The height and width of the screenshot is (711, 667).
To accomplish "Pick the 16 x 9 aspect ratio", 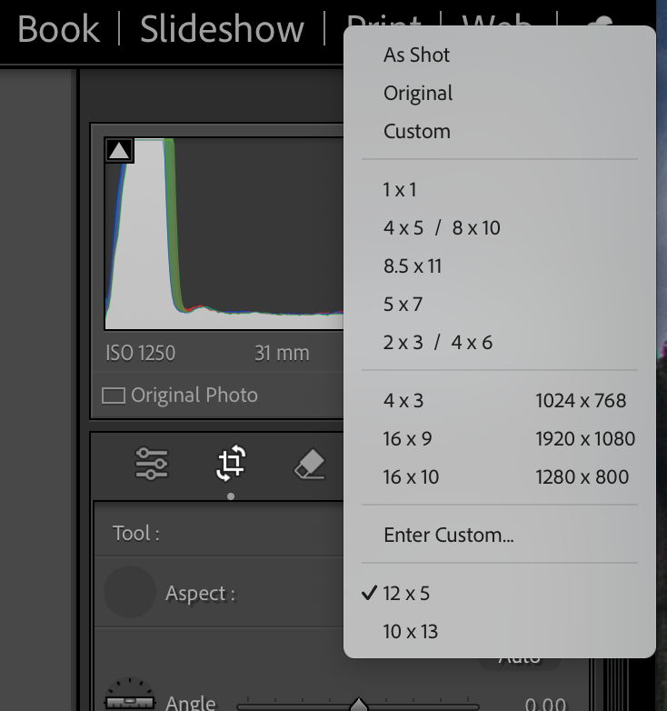I will coord(406,438).
